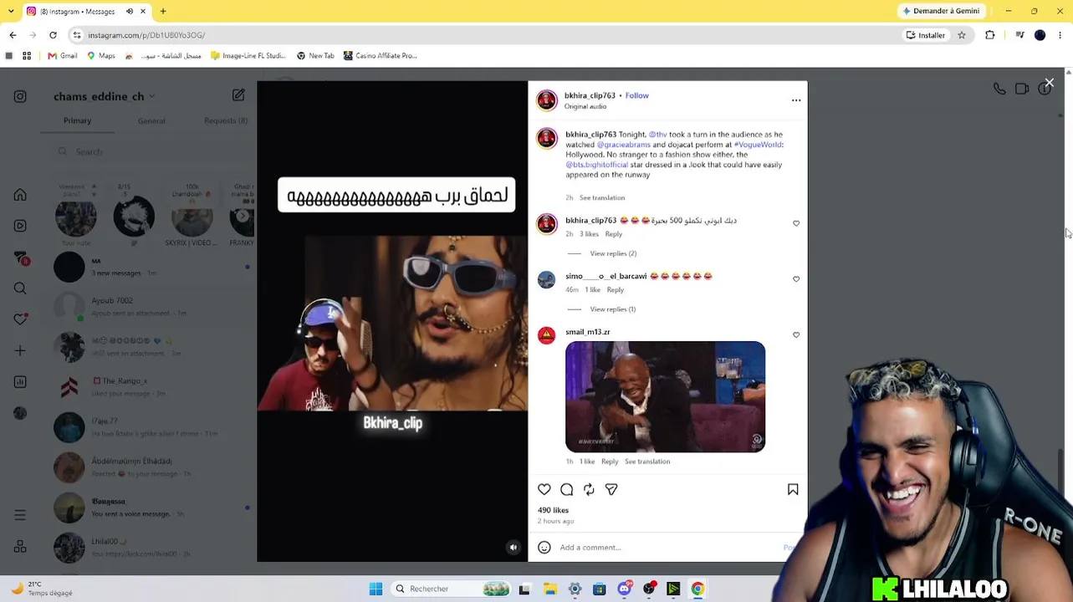Open a new browser tab with plus

click(163, 12)
